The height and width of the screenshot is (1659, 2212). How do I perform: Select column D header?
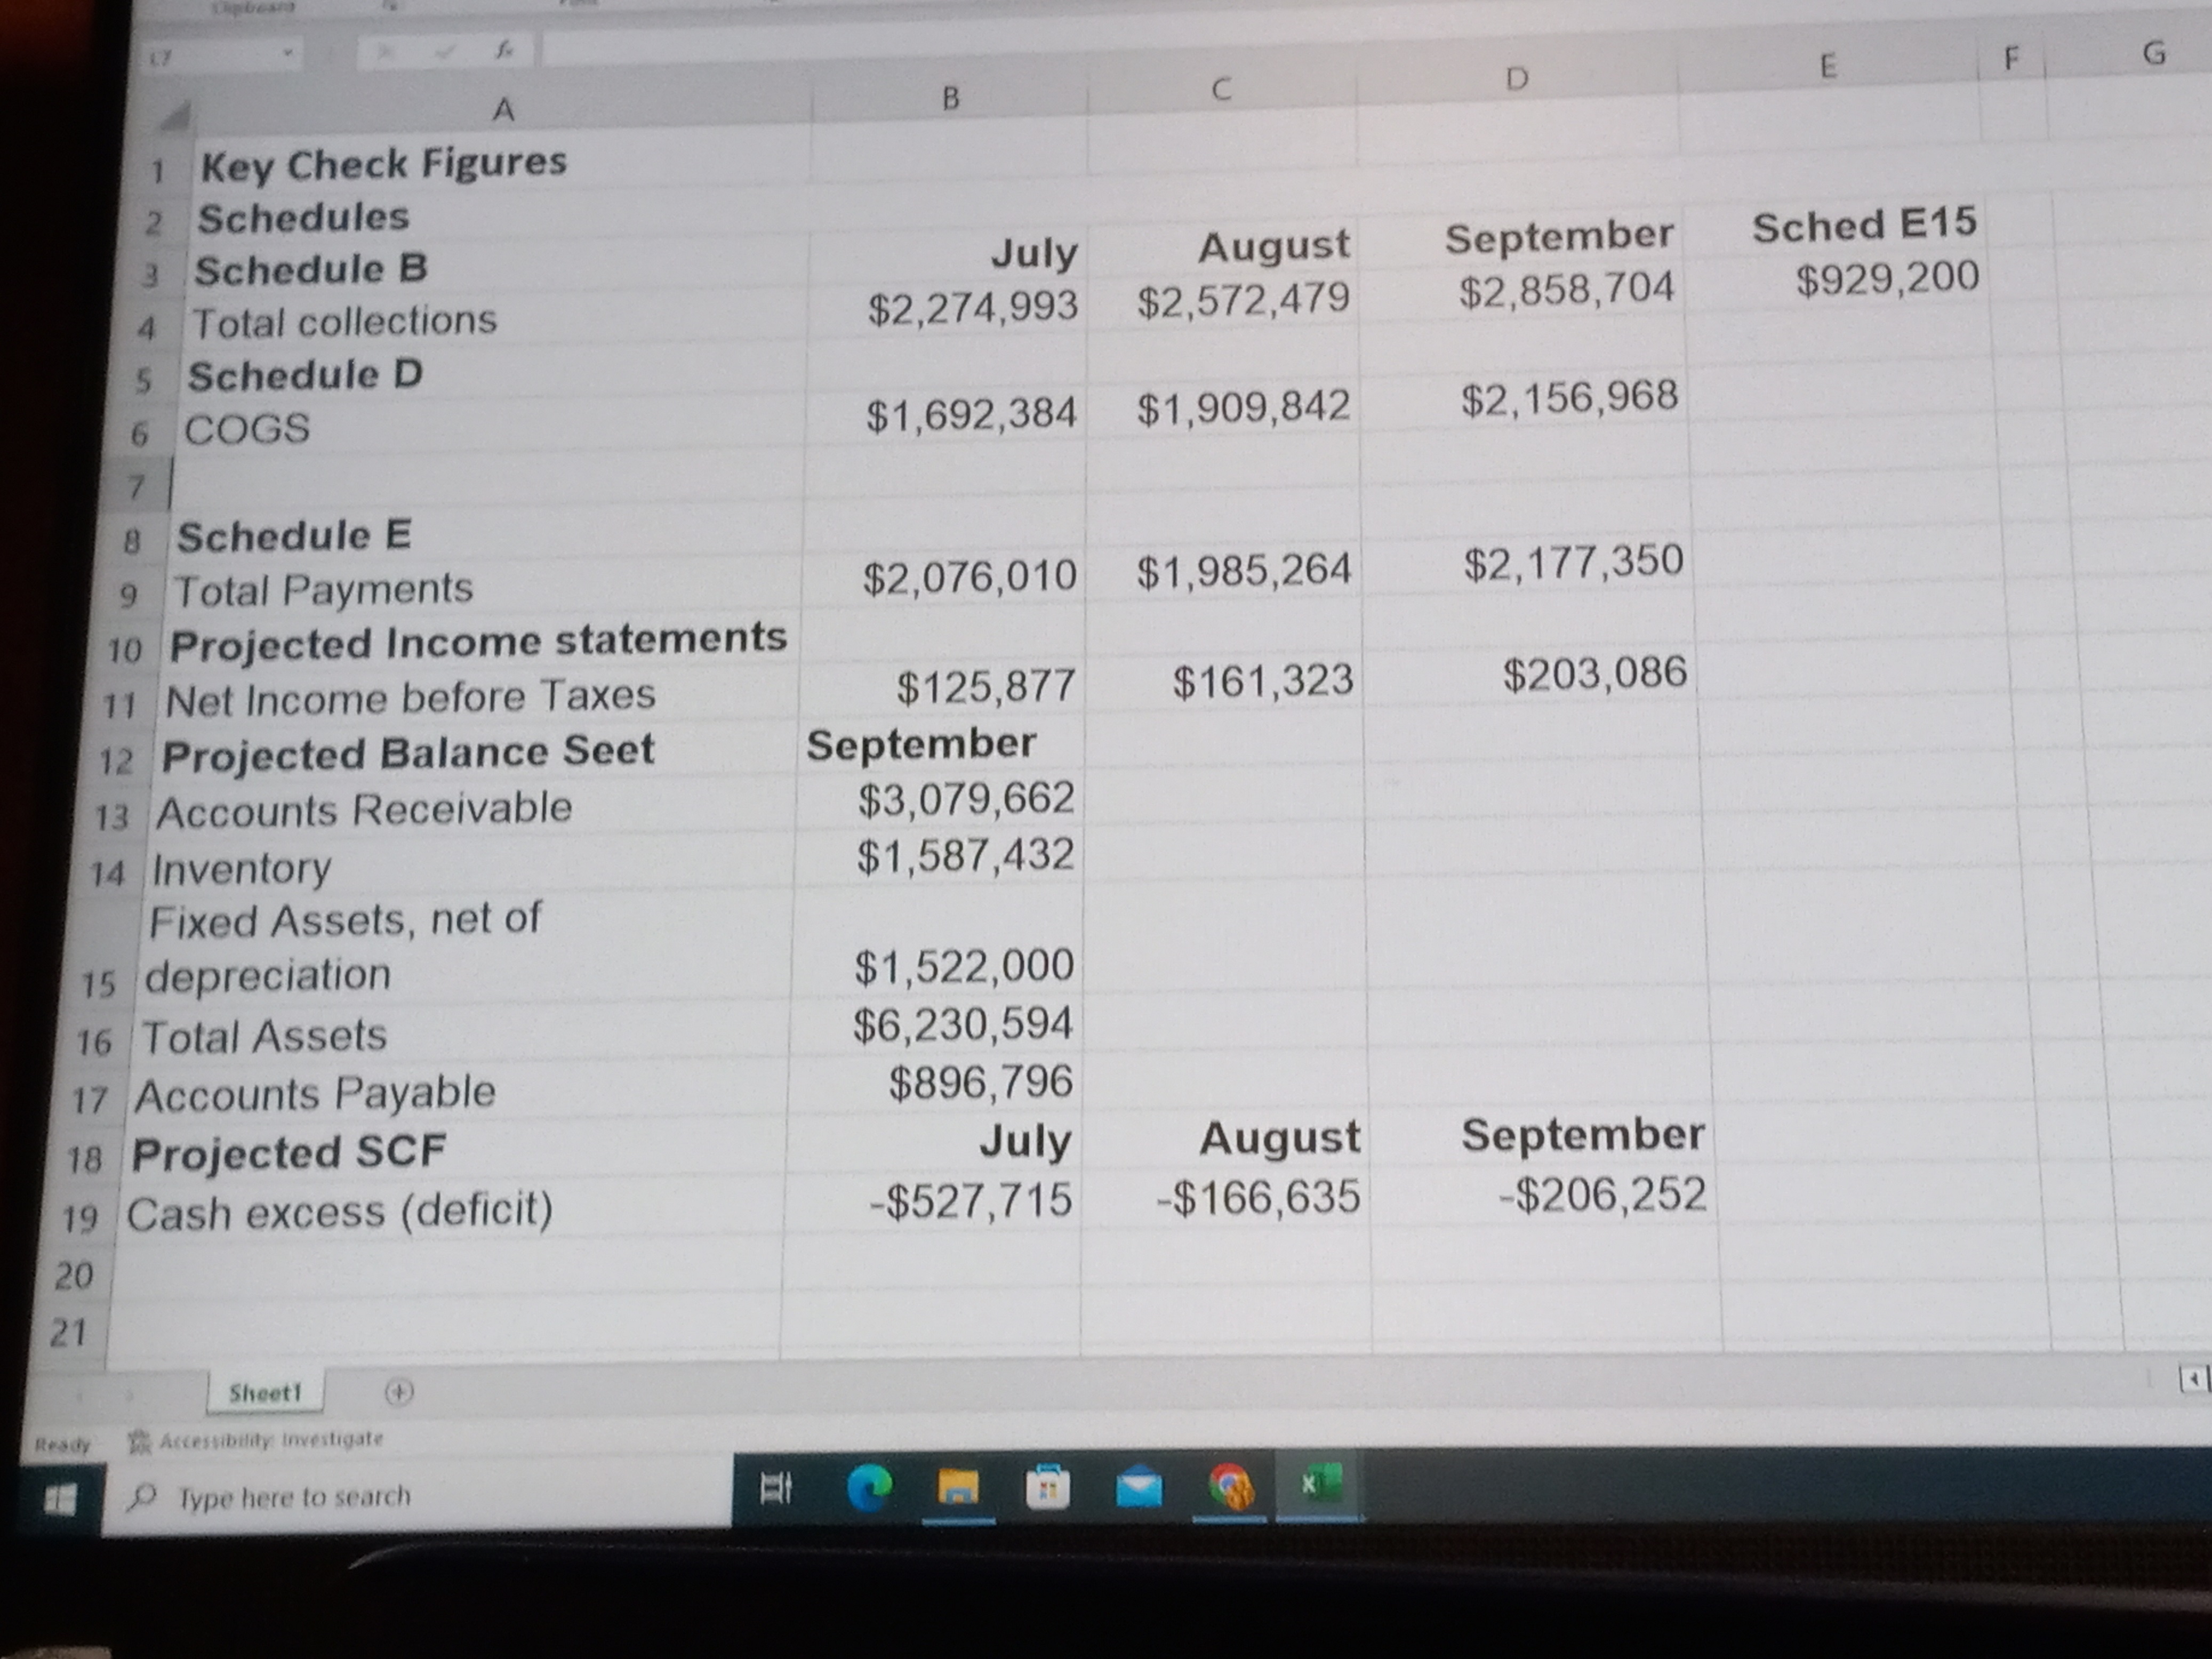pos(1516,79)
